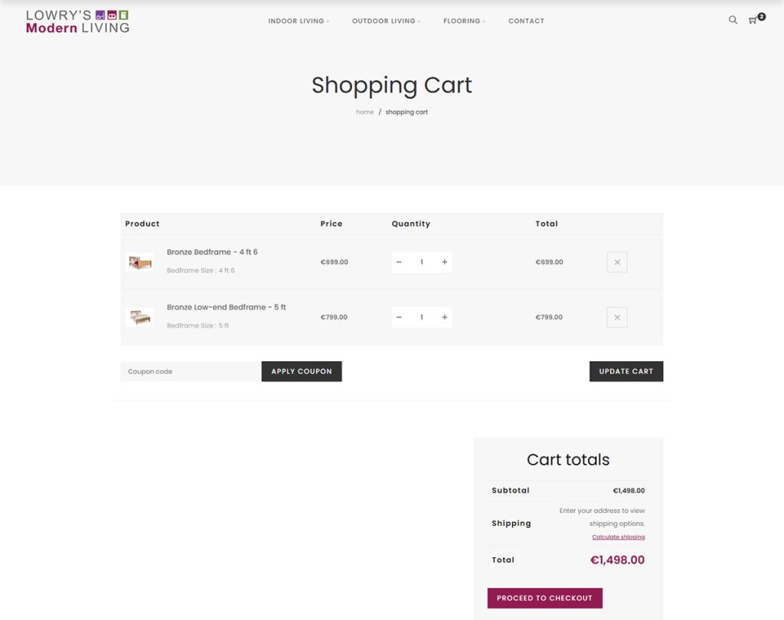Click the Apply Coupon button
The width and height of the screenshot is (784, 620).
tap(302, 371)
